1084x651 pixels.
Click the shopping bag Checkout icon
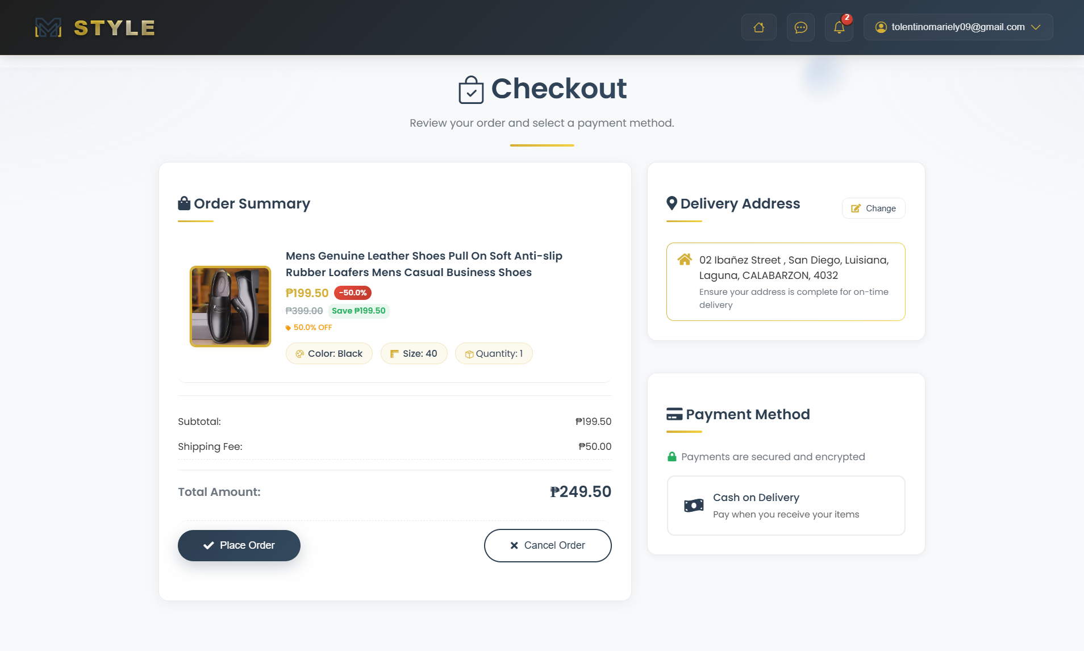click(x=471, y=88)
